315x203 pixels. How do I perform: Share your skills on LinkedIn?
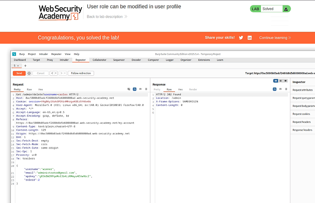point(249,37)
